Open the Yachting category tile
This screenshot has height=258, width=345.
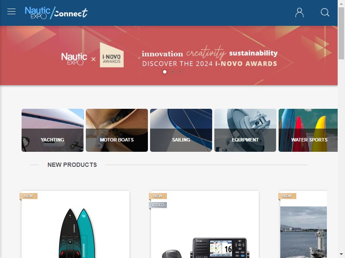[53, 130]
